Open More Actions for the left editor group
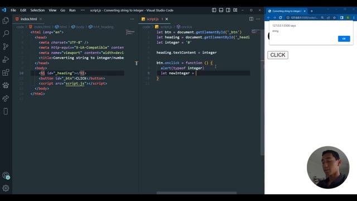The width and height of the screenshot is (357, 201). 132,19
